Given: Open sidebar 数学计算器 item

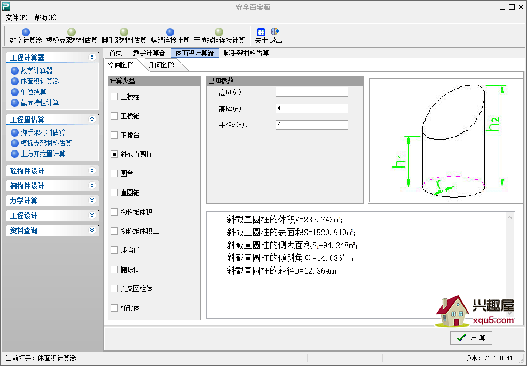Looking at the screenshot, I should 32,70.
